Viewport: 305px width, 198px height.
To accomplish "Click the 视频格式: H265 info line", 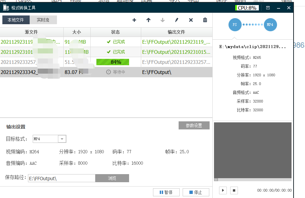I will (247, 57).
